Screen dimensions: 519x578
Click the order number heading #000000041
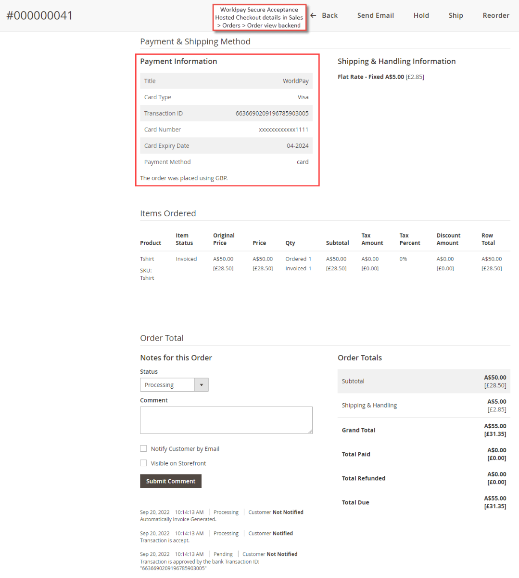tap(40, 15)
